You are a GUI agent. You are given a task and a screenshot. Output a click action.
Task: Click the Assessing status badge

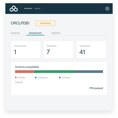(45, 23)
